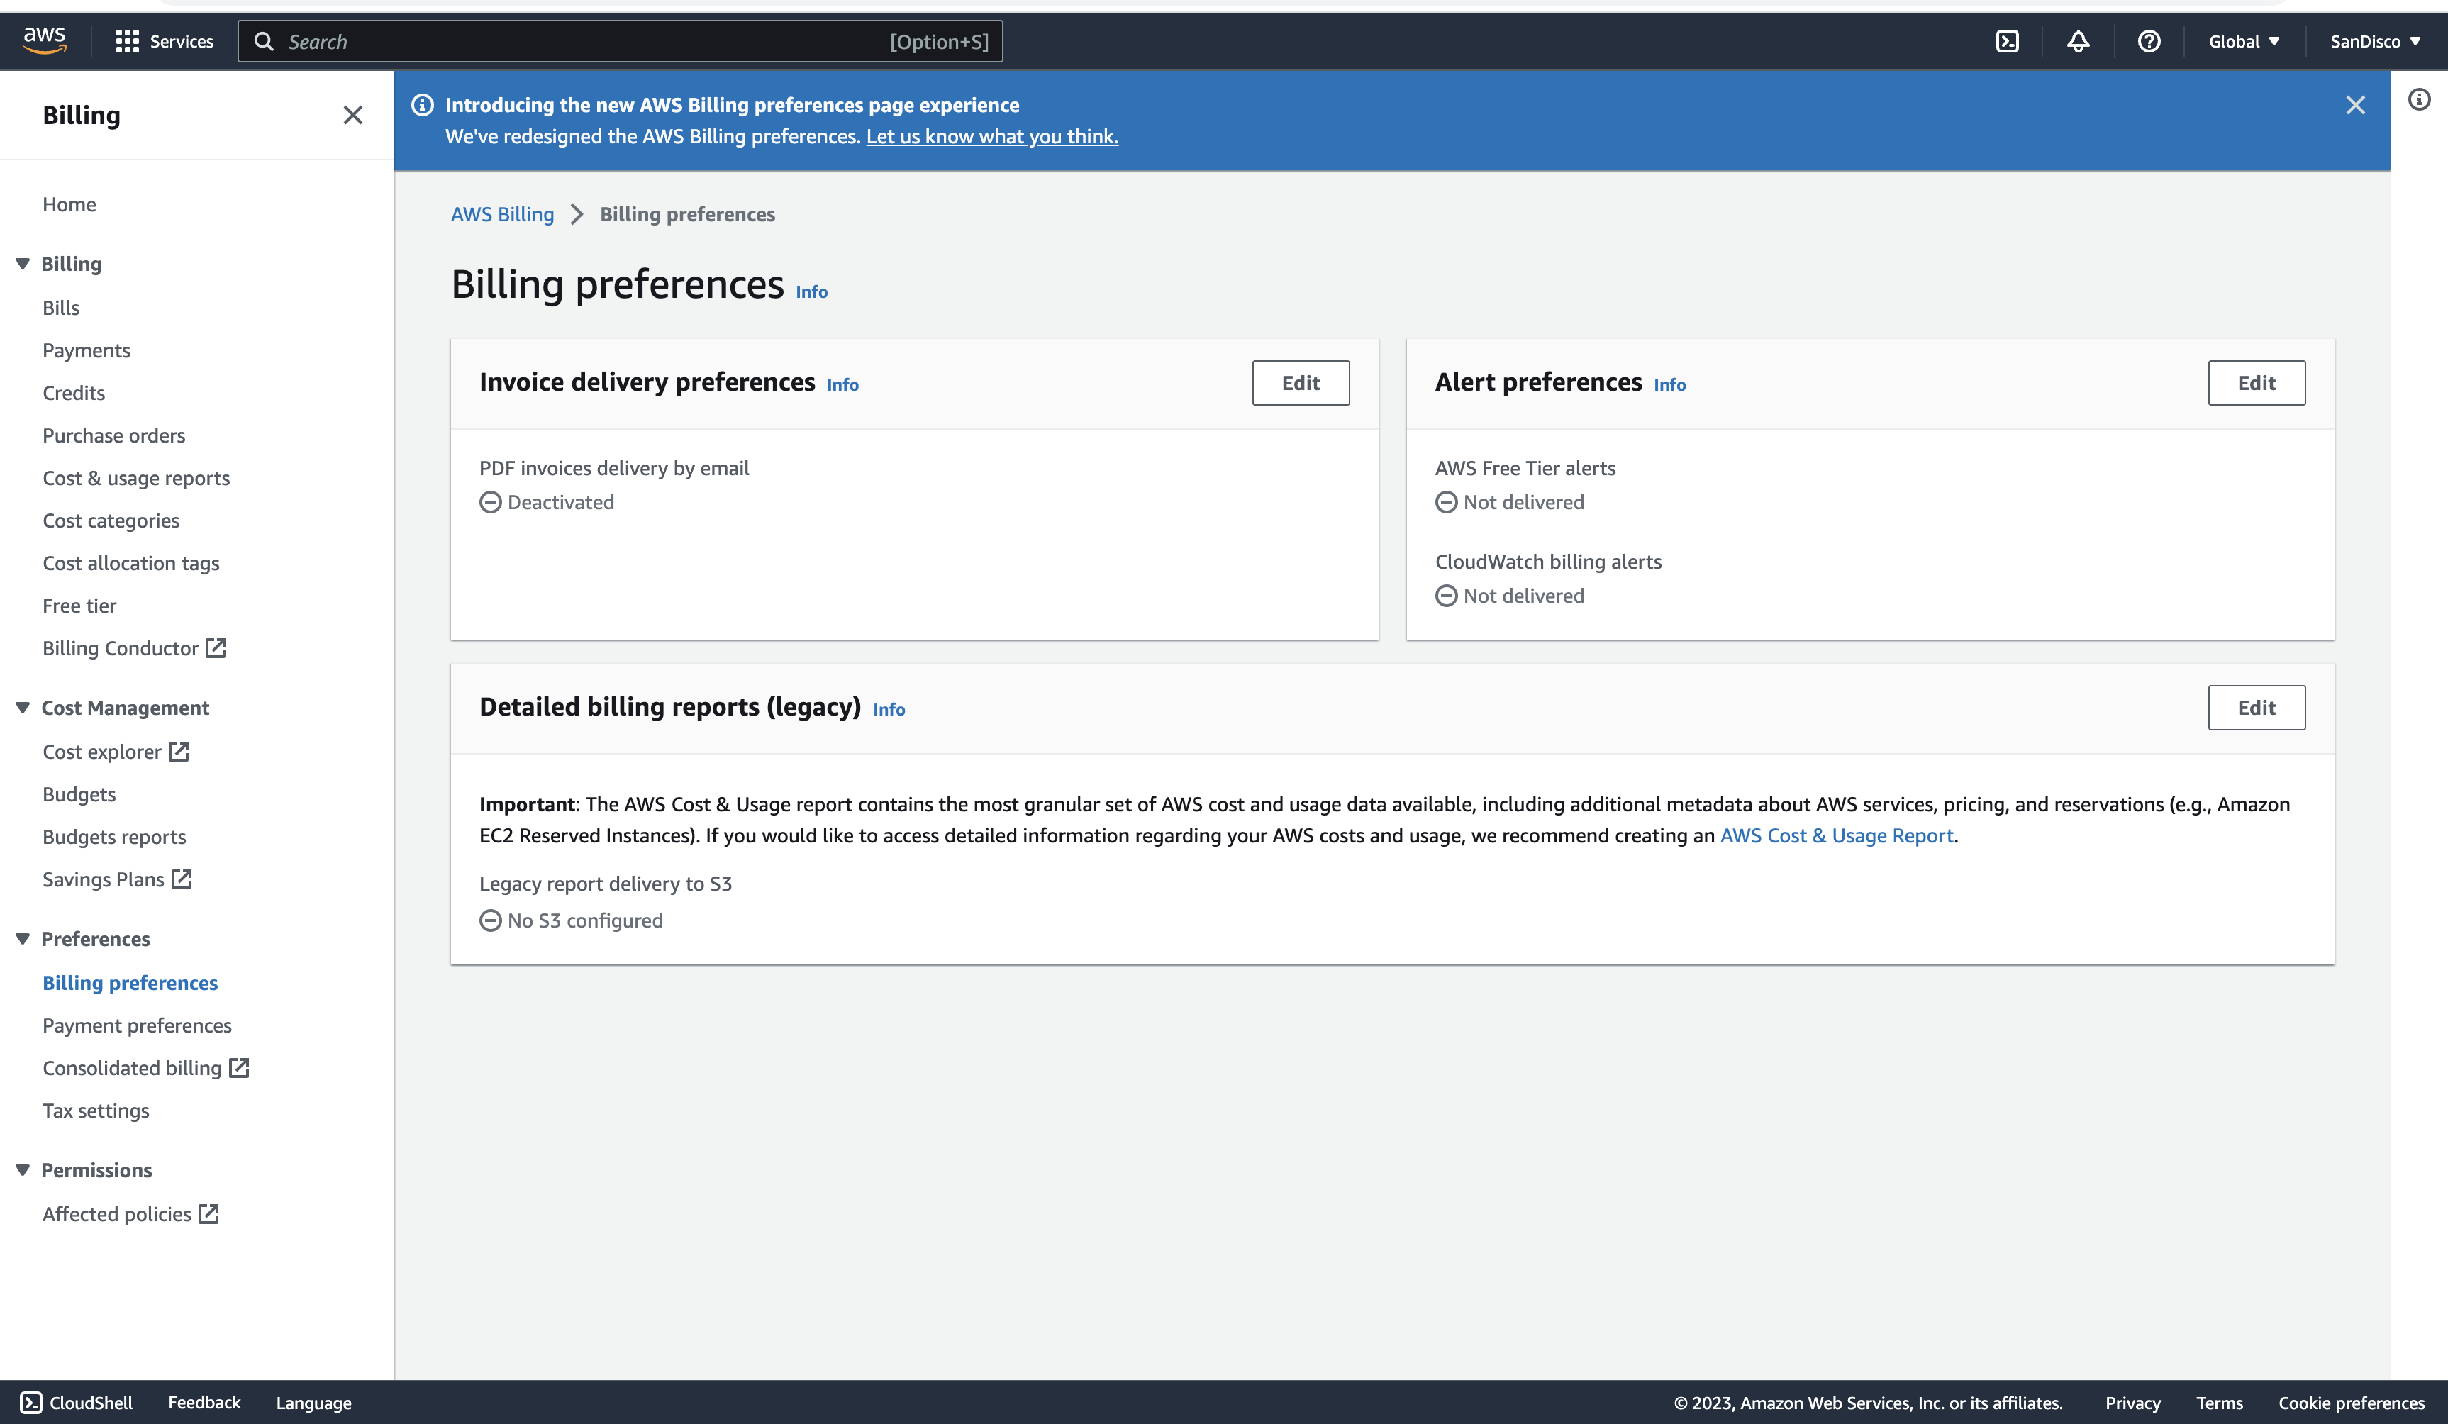Open the help question mark icon
2448x1424 pixels.
pyautogui.click(x=2149, y=41)
